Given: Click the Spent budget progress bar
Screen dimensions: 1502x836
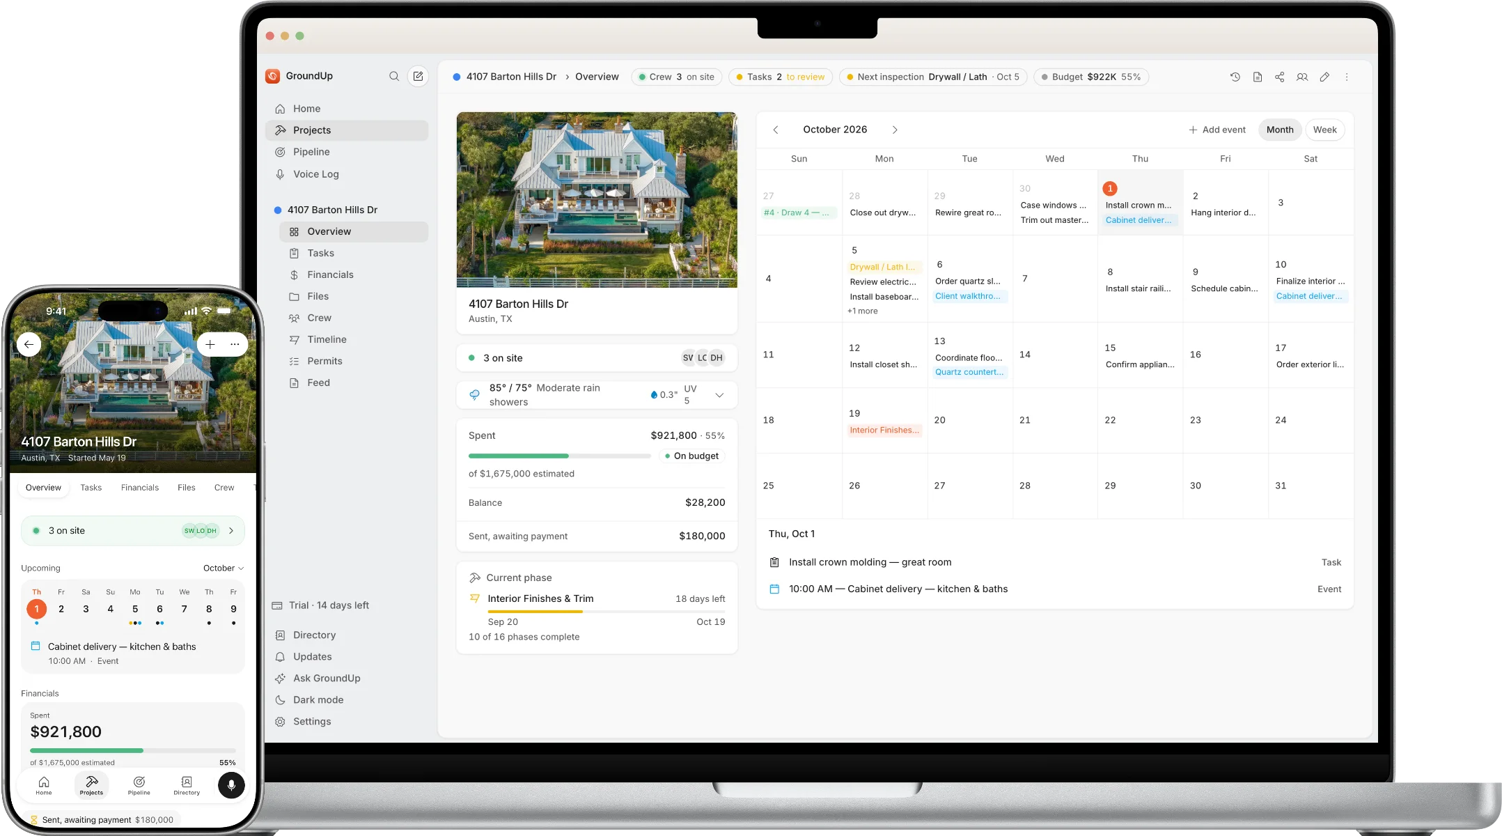Looking at the screenshot, I should 559,456.
